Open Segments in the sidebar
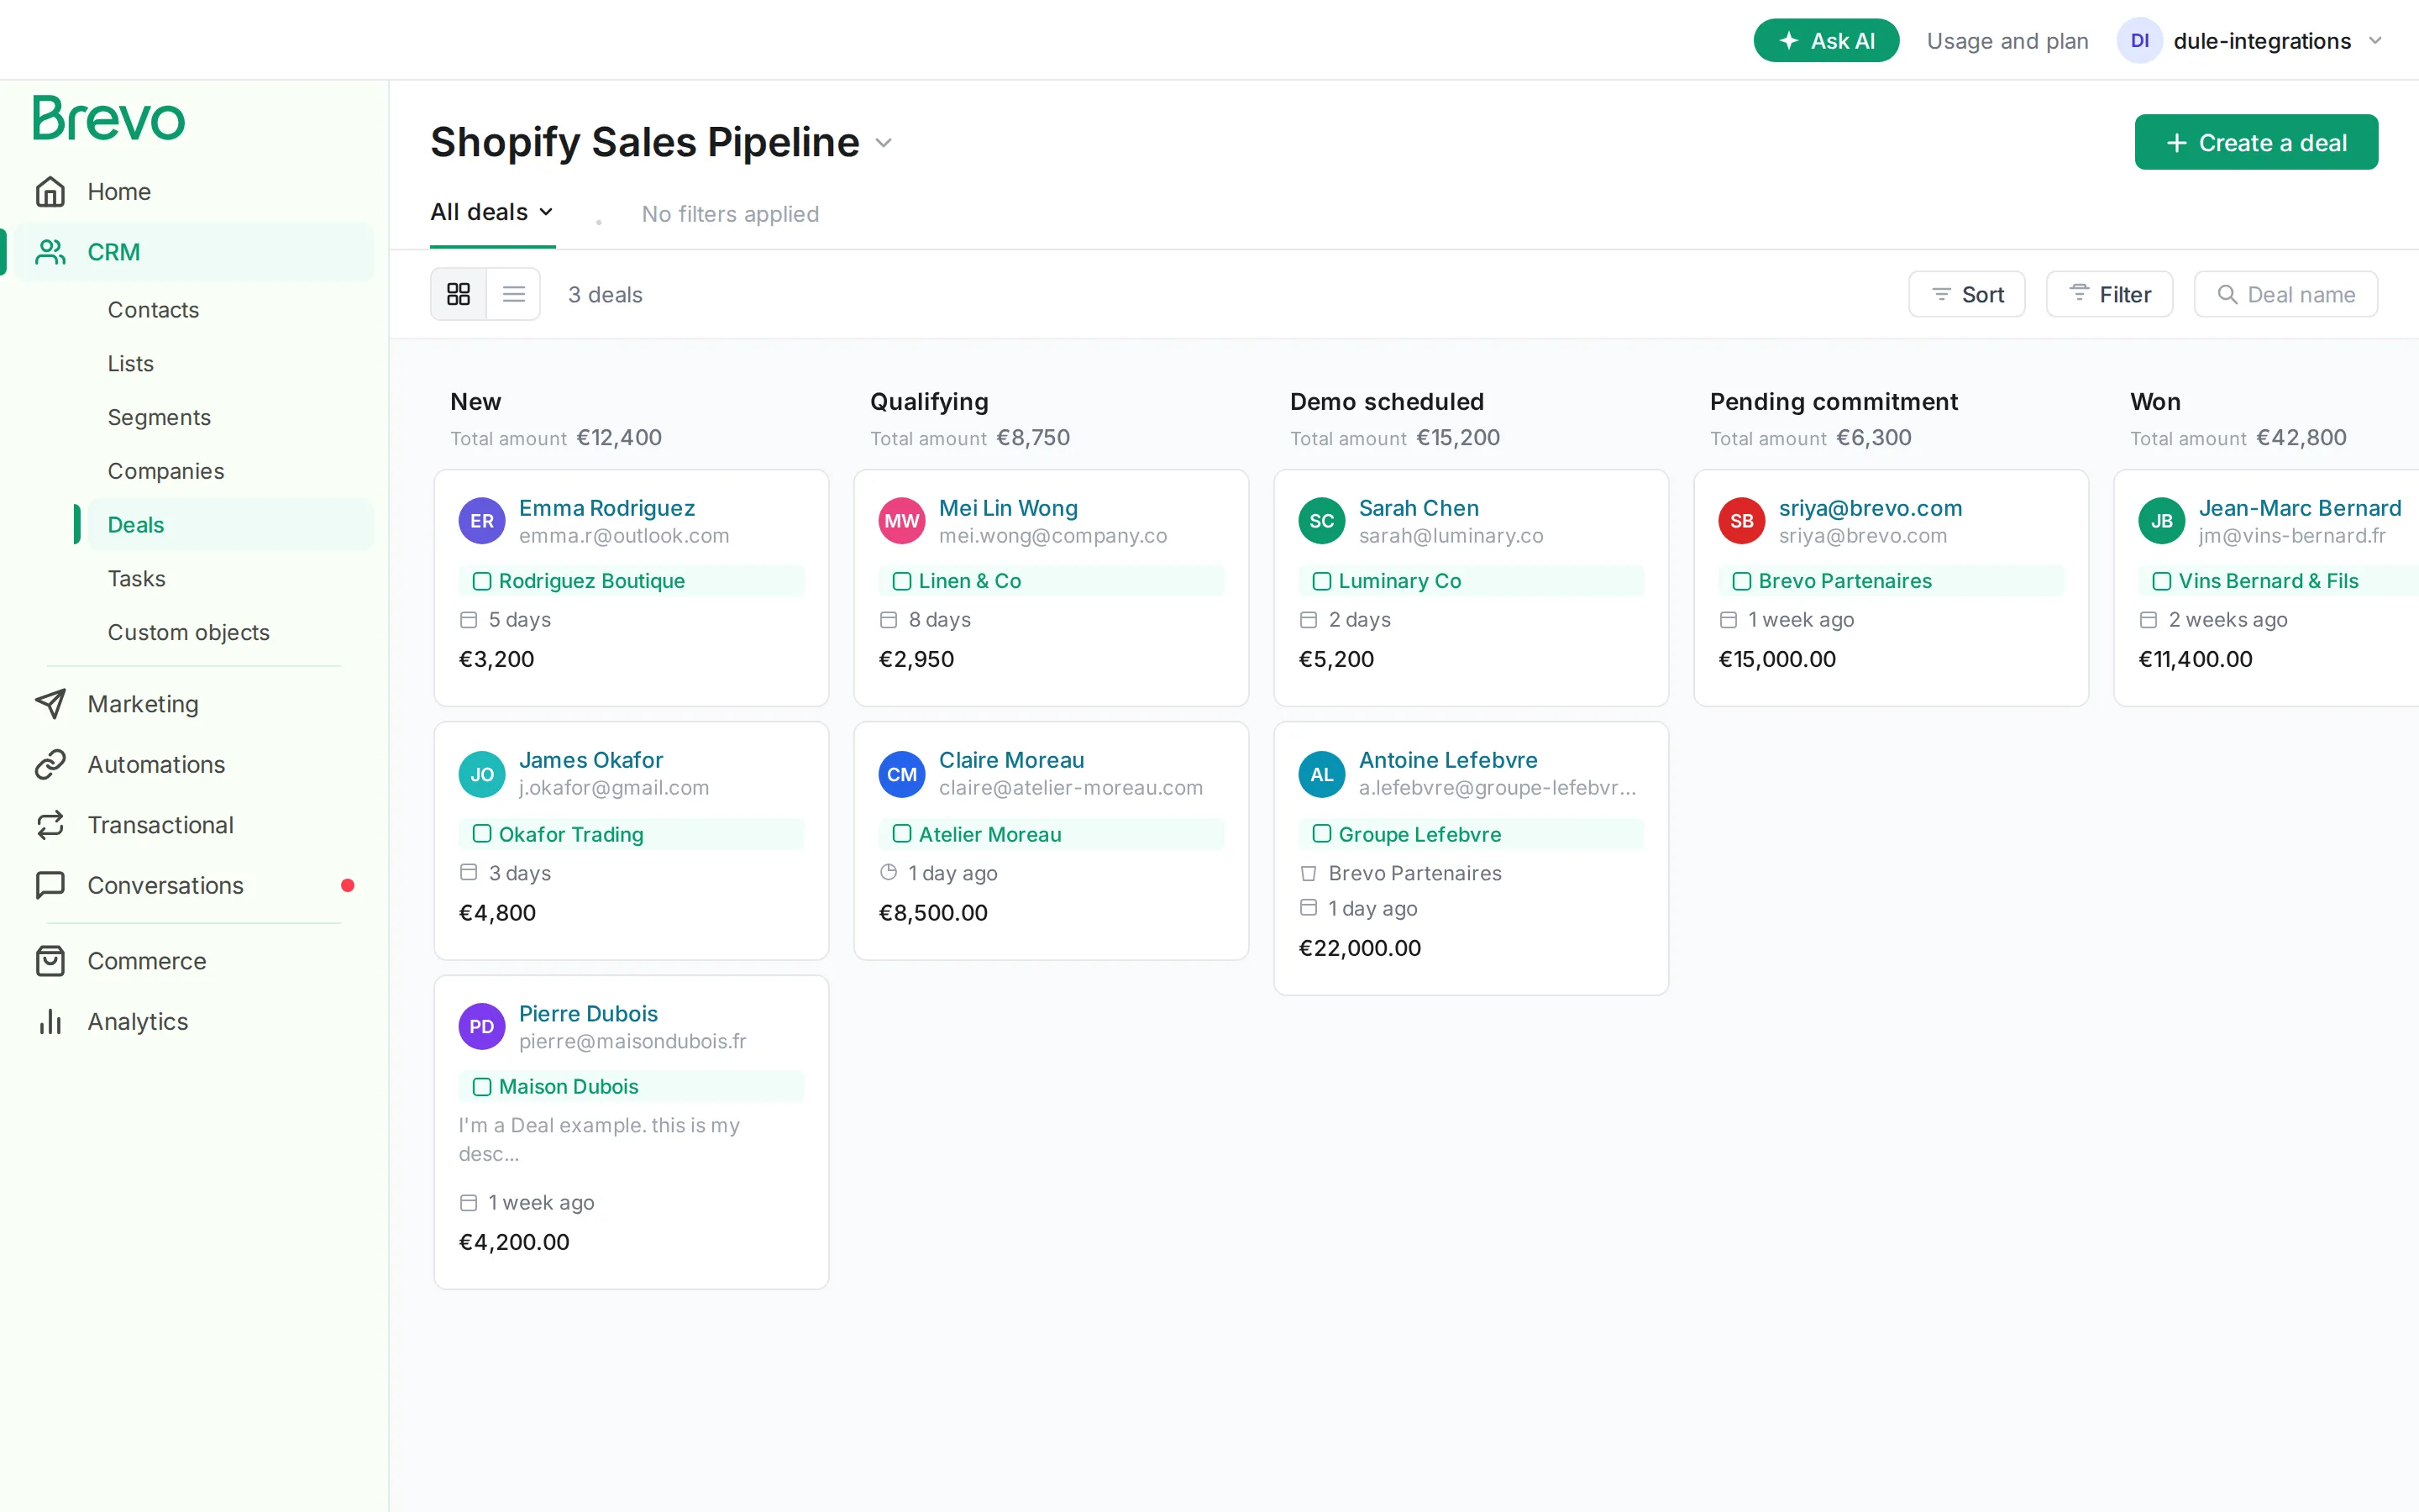The width and height of the screenshot is (2419, 1512). [x=159, y=417]
